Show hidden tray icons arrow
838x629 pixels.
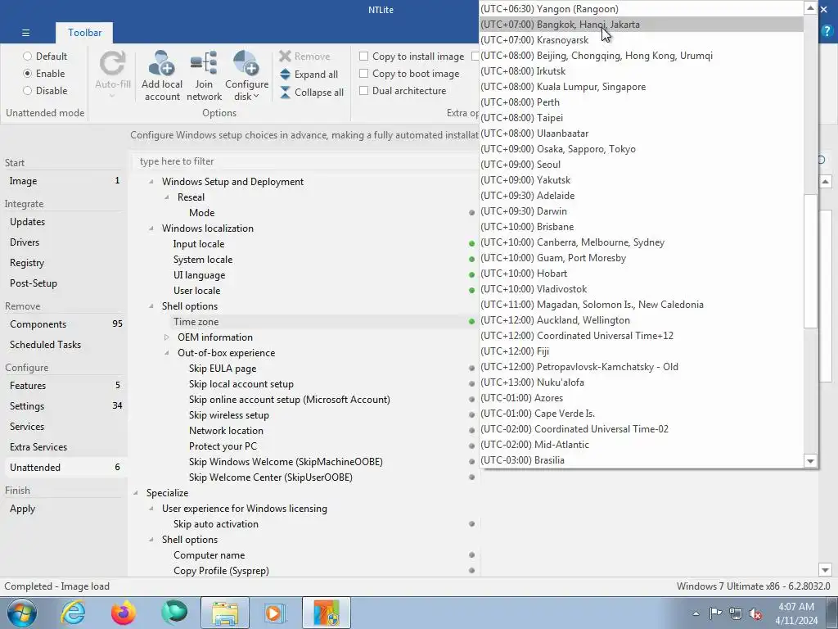pyautogui.click(x=696, y=613)
